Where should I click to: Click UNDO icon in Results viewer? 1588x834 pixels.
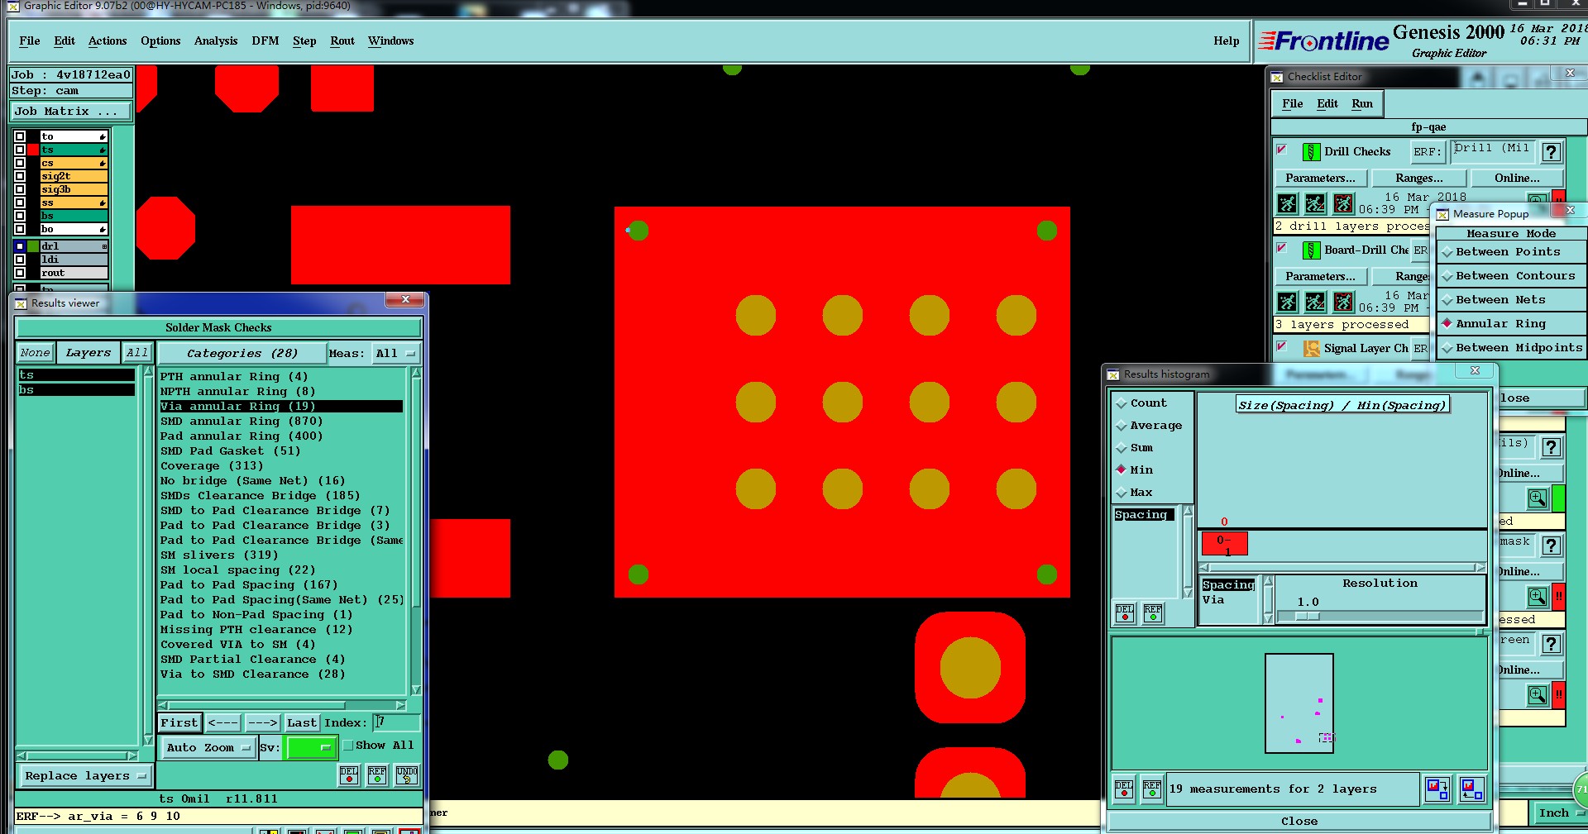pyautogui.click(x=407, y=774)
